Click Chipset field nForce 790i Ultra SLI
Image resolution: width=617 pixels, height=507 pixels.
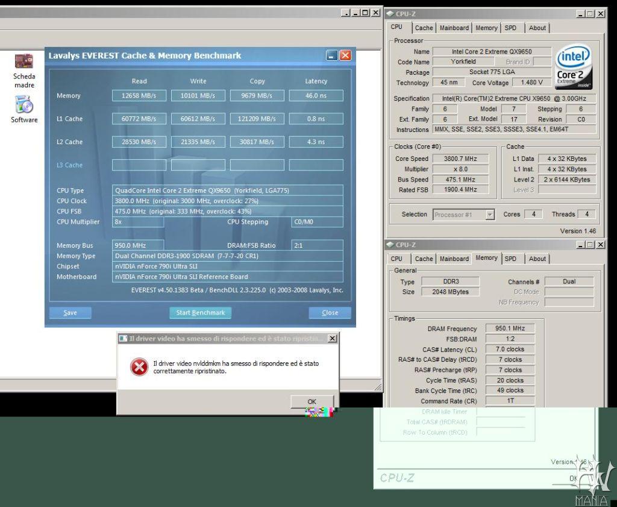pos(227,266)
